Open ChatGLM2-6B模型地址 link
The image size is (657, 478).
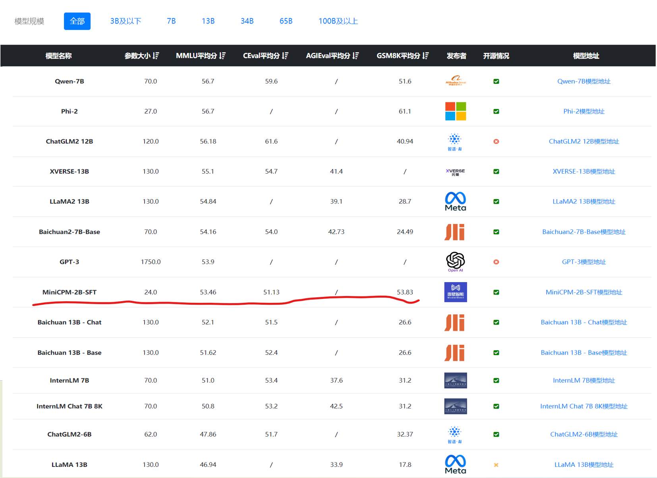point(584,434)
